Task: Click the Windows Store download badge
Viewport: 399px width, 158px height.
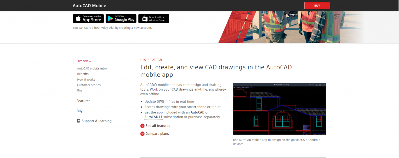Action: tap(154, 19)
